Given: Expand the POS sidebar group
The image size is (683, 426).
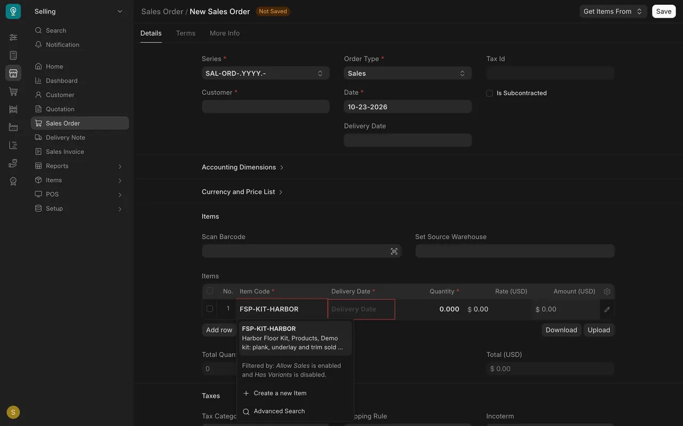Looking at the screenshot, I should 80,194.
